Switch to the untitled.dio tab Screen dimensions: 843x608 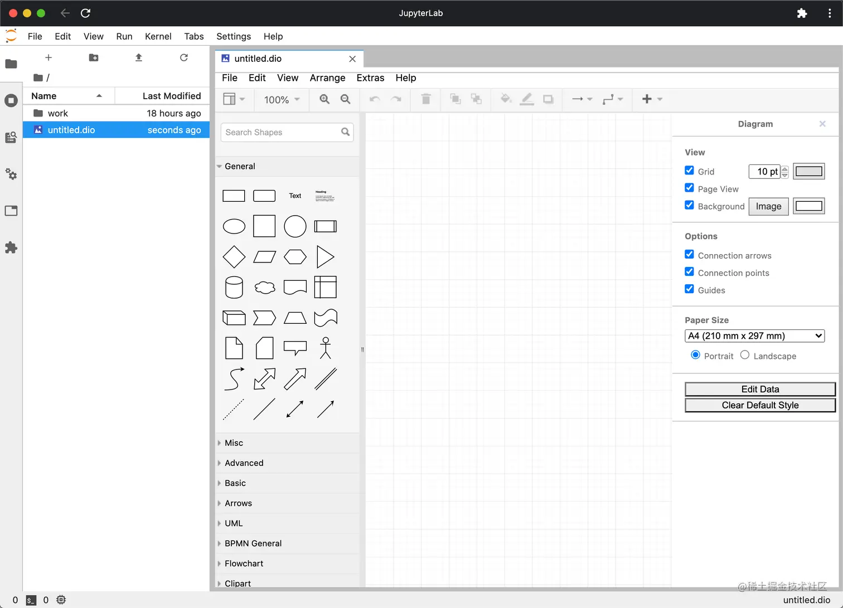click(x=289, y=59)
